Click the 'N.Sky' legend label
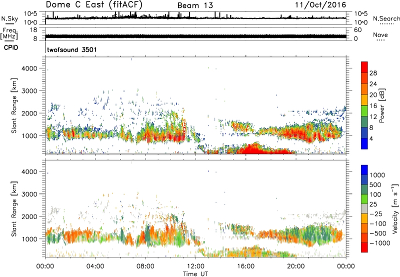Screen dimensions: 400x277 (9, 18)
